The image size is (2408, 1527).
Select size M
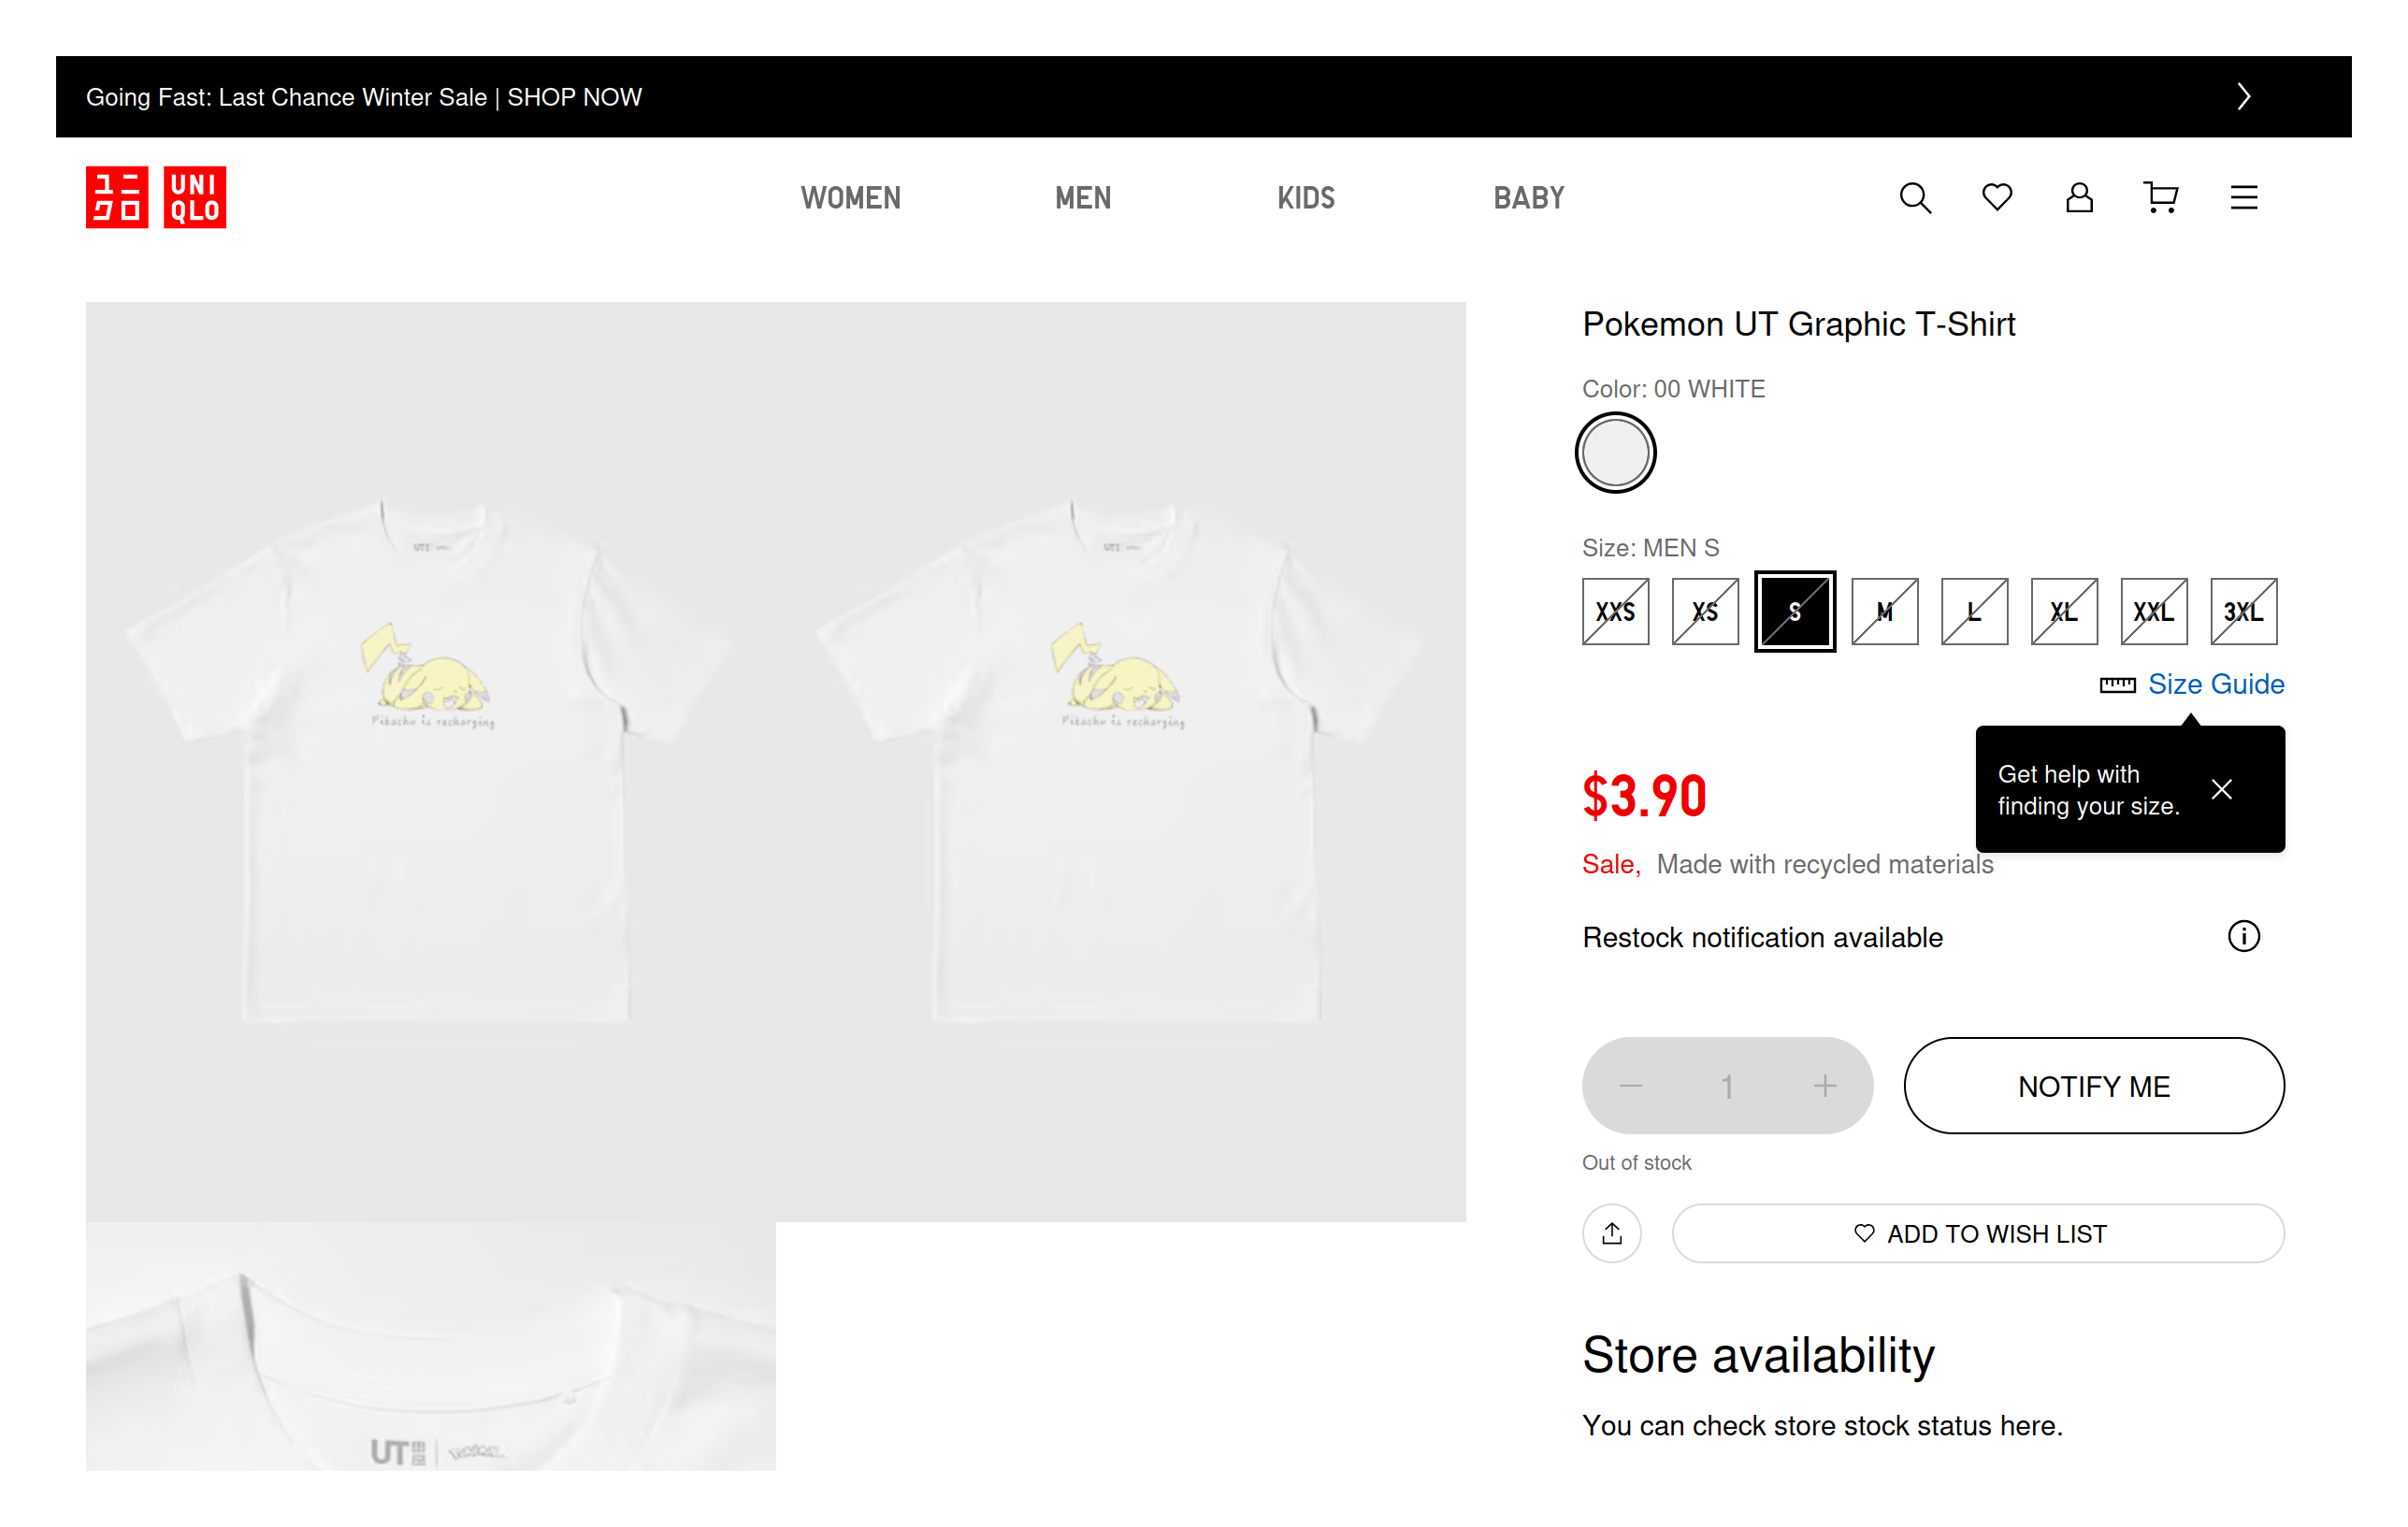[1884, 611]
